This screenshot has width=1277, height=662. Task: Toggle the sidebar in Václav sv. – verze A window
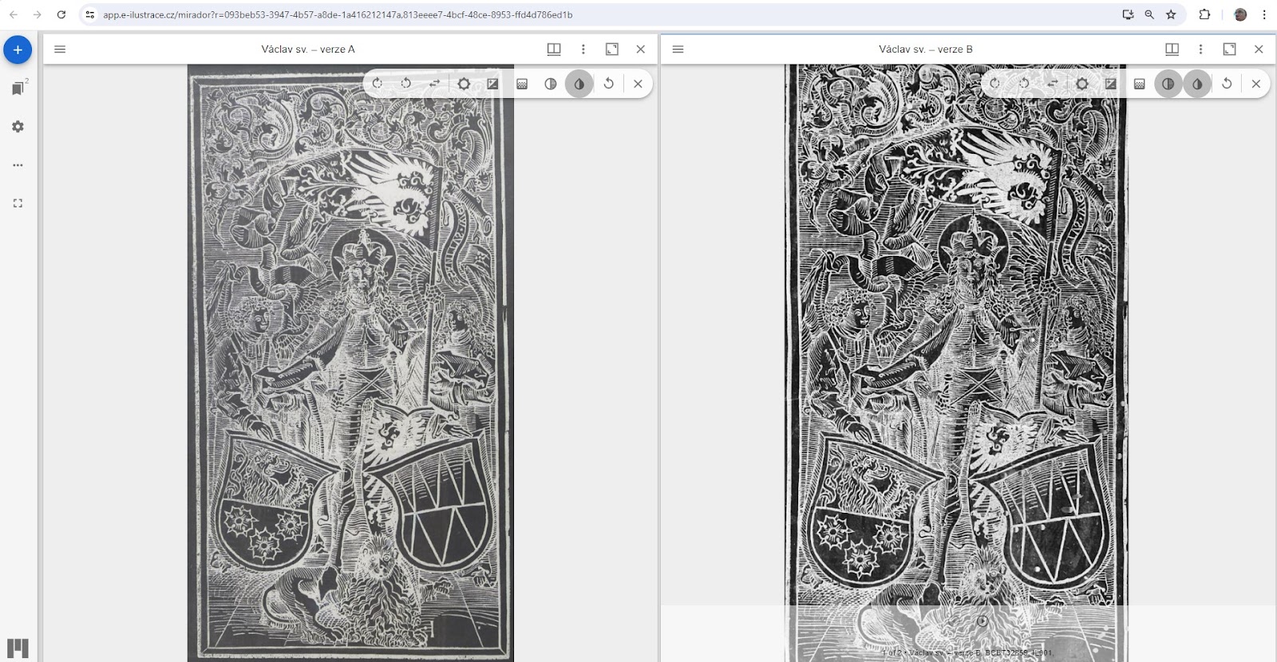coord(60,49)
